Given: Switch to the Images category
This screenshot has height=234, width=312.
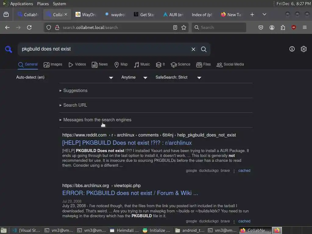Looking at the screenshot, I should tap(53, 65).
